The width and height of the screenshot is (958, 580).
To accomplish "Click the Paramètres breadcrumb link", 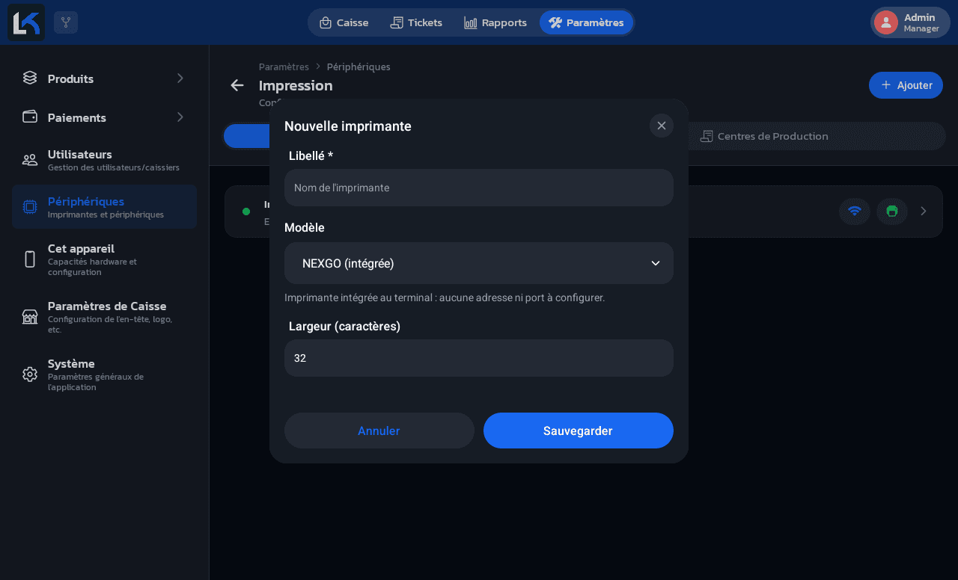I will (x=284, y=67).
